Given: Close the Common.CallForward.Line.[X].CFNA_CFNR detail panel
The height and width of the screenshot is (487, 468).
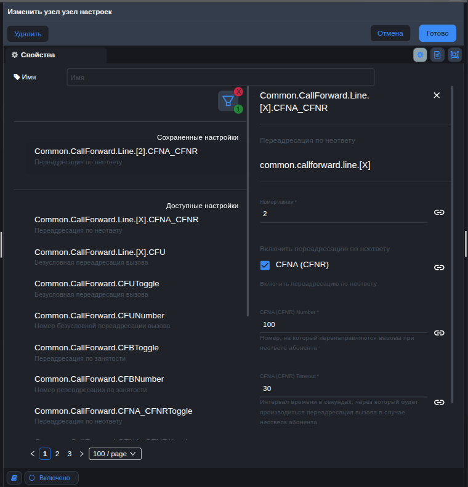Looking at the screenshot, I should pos(437,95).
